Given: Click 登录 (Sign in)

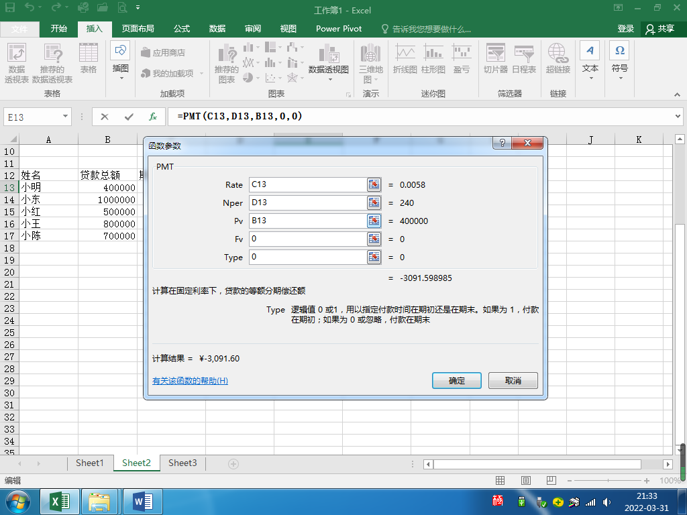Looking at the screenshot, I should (x=626, y=29).
